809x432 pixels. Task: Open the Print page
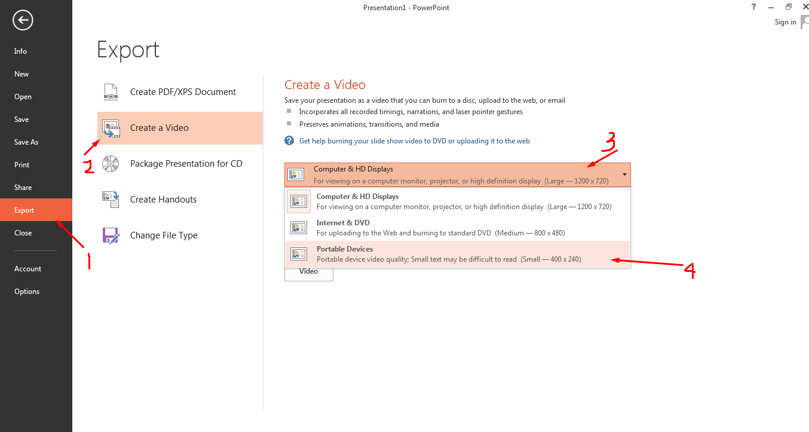tap(36, 165)
